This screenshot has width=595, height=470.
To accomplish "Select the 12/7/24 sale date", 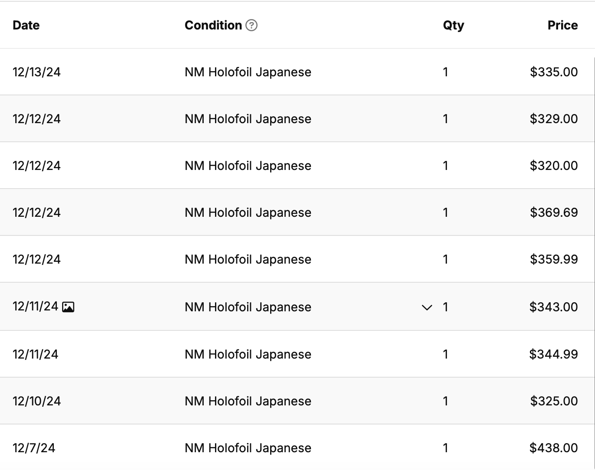I will (x=34, y=448).
